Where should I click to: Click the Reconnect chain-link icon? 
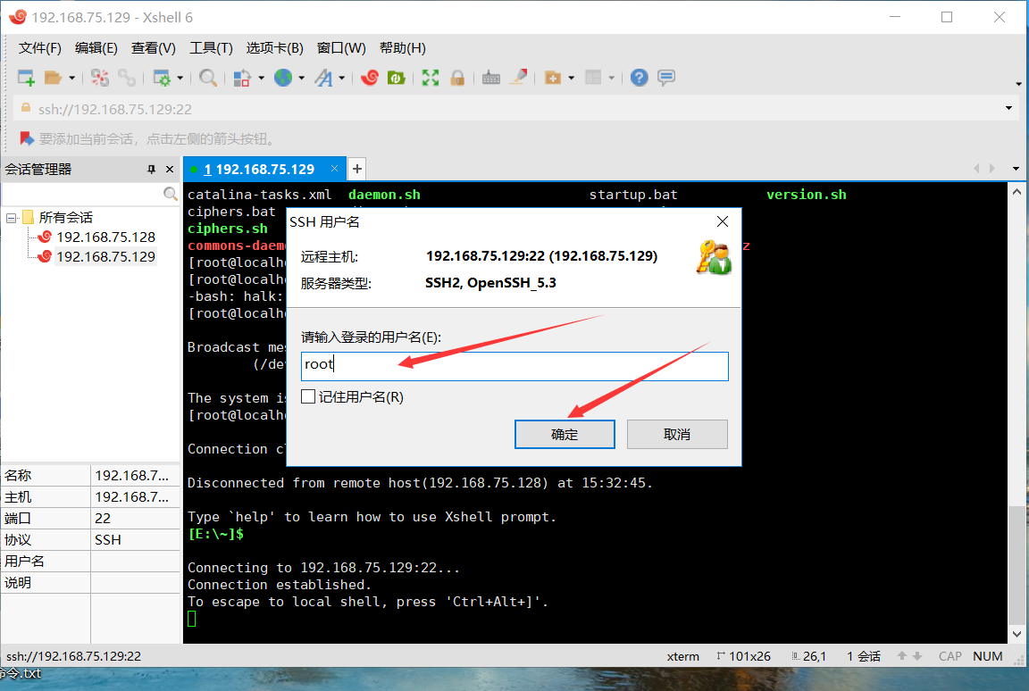pos(127,78)
